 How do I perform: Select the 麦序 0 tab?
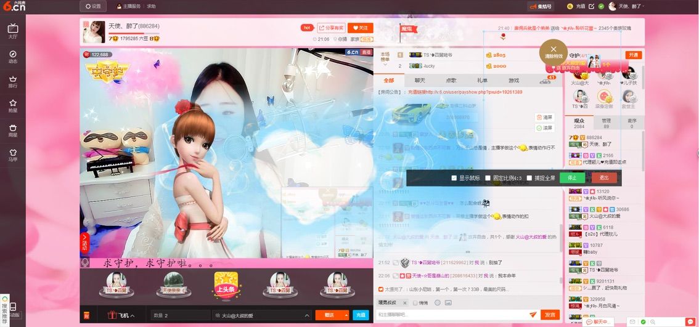[631, 123]
